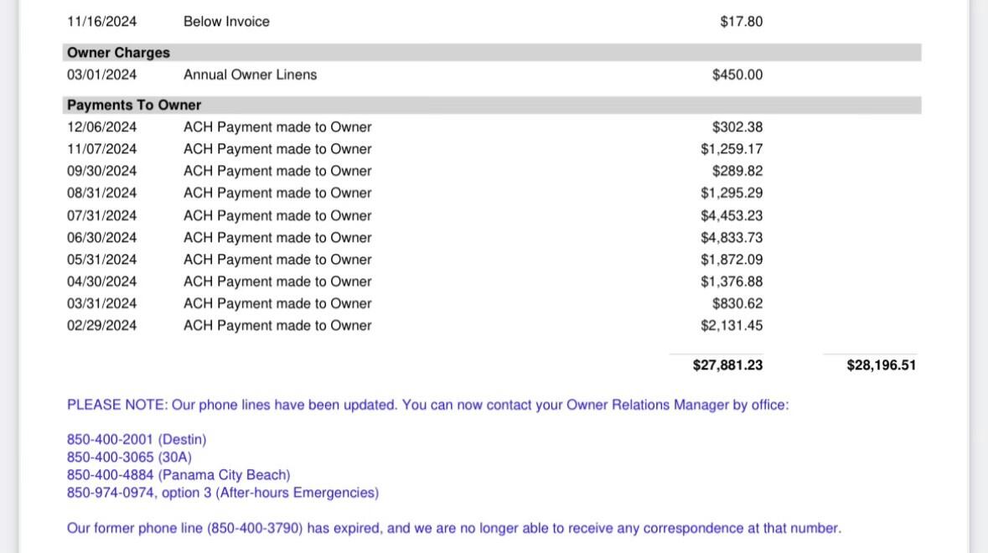The height and width of the screenshot is (553, 988).
Task: Click the Annual Owner Linens charge row
Action: [x=415, y=75]
